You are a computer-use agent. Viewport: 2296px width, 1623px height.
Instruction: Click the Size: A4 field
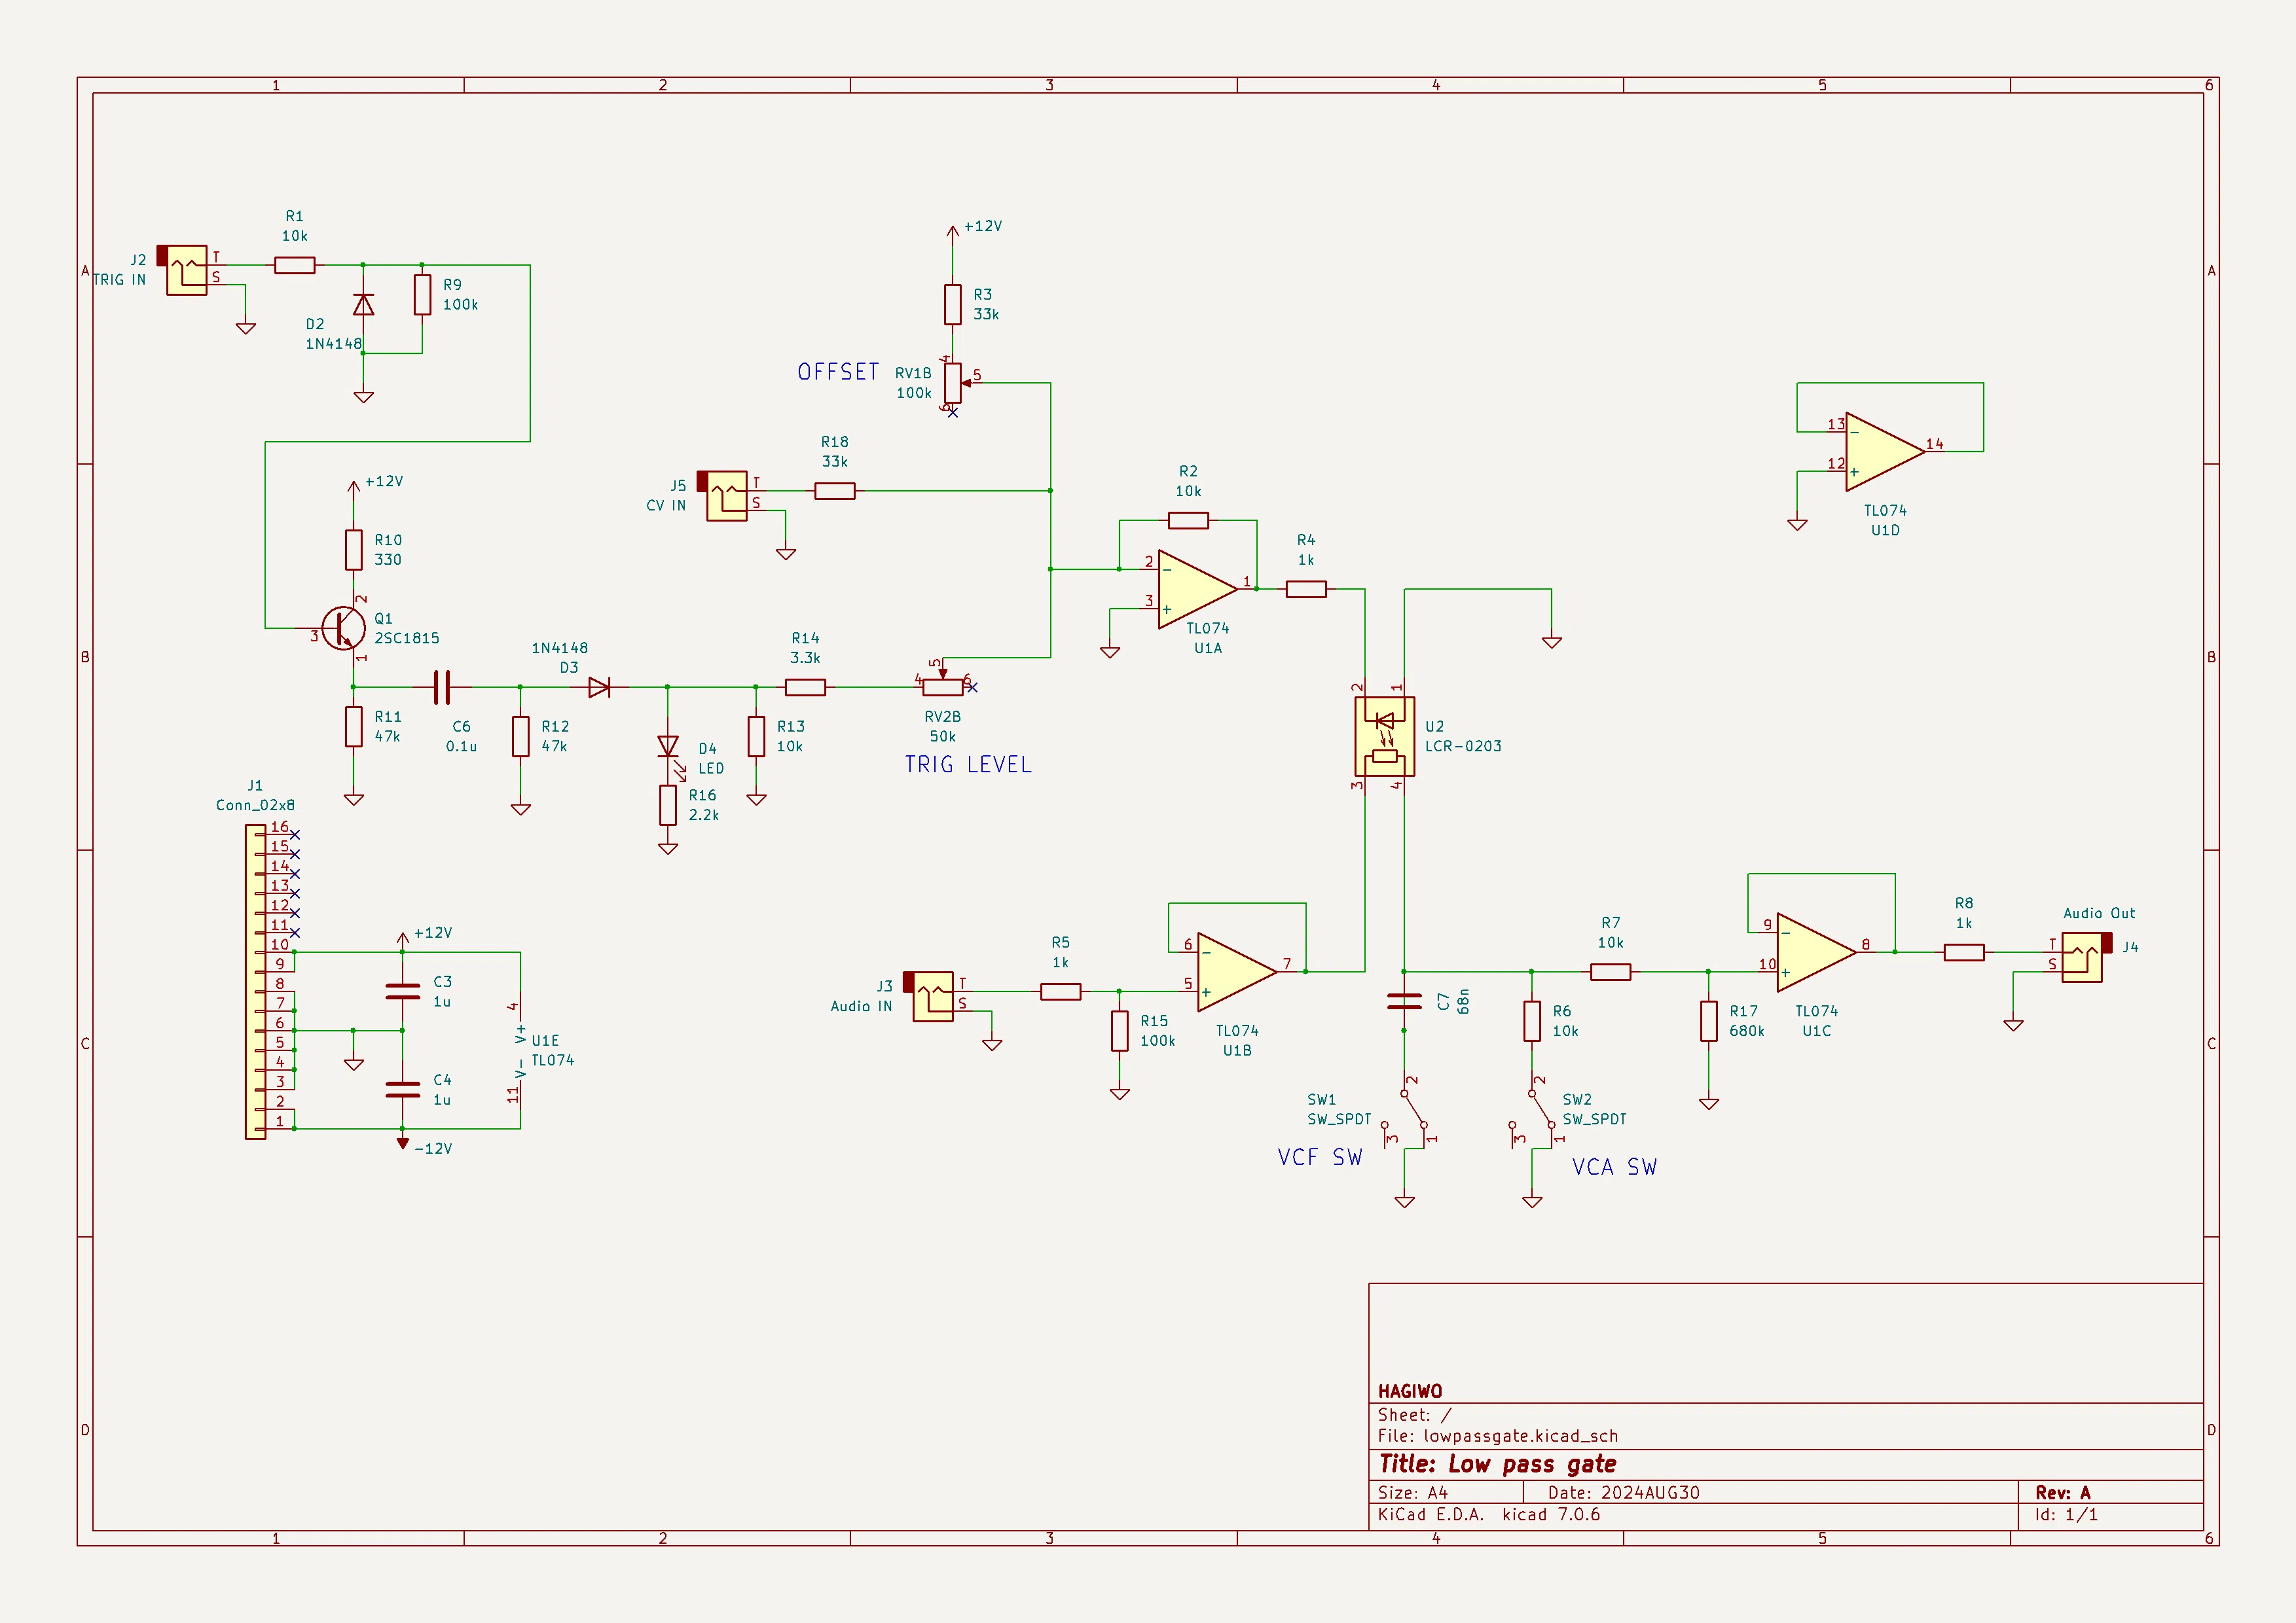pos(1413,1492)
